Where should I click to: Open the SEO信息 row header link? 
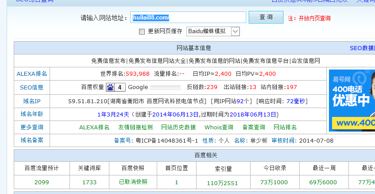click(32, 88)
